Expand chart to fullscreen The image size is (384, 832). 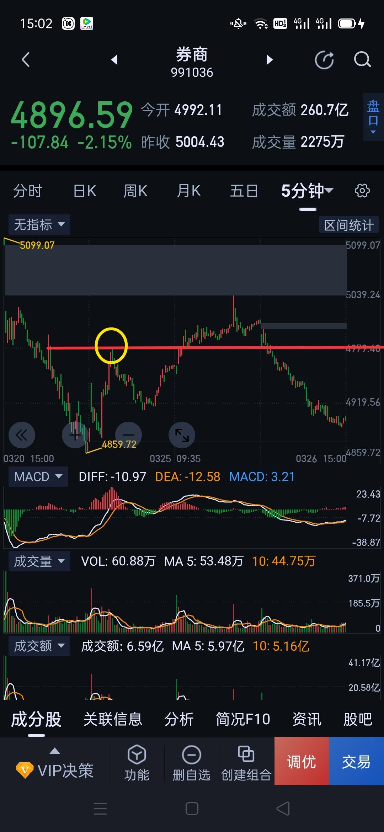pos(182,435)
